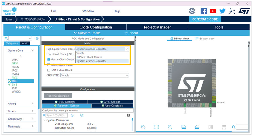Toggle the Master Clock Output checkbox
Image resolution: width=253 pixels, height=136 pixels.
pos(48,60)
